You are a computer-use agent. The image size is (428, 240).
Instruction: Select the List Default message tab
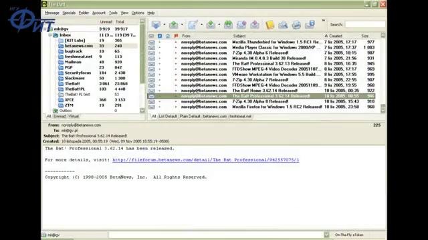point(168,117)
